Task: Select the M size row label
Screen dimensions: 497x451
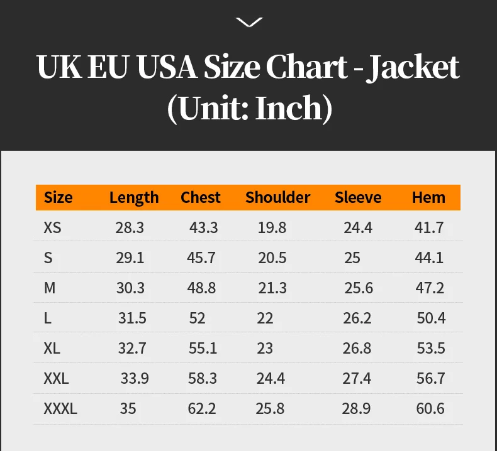Action: 50,288
